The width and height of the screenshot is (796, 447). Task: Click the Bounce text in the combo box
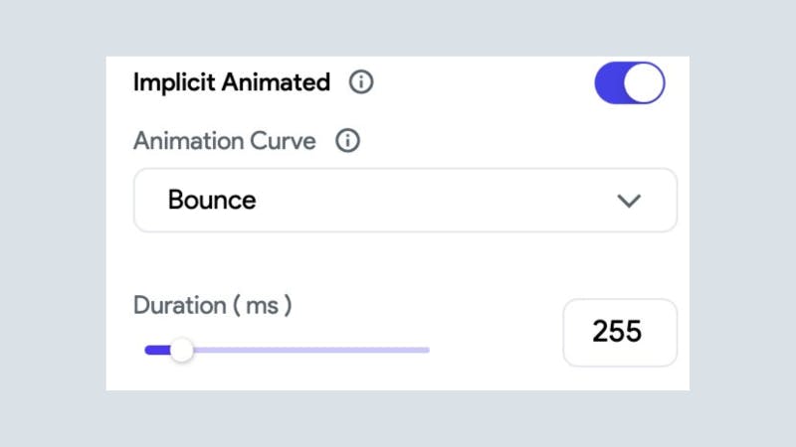pyautogui.click(x=212, y=200)
